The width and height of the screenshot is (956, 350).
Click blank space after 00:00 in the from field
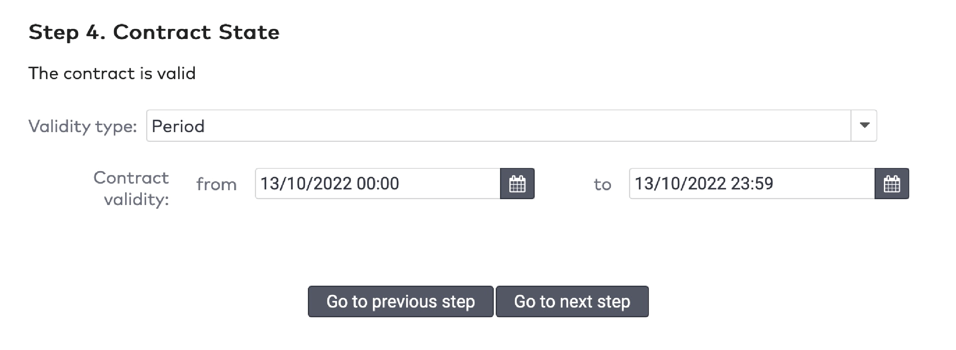click(x=448, y=184)
